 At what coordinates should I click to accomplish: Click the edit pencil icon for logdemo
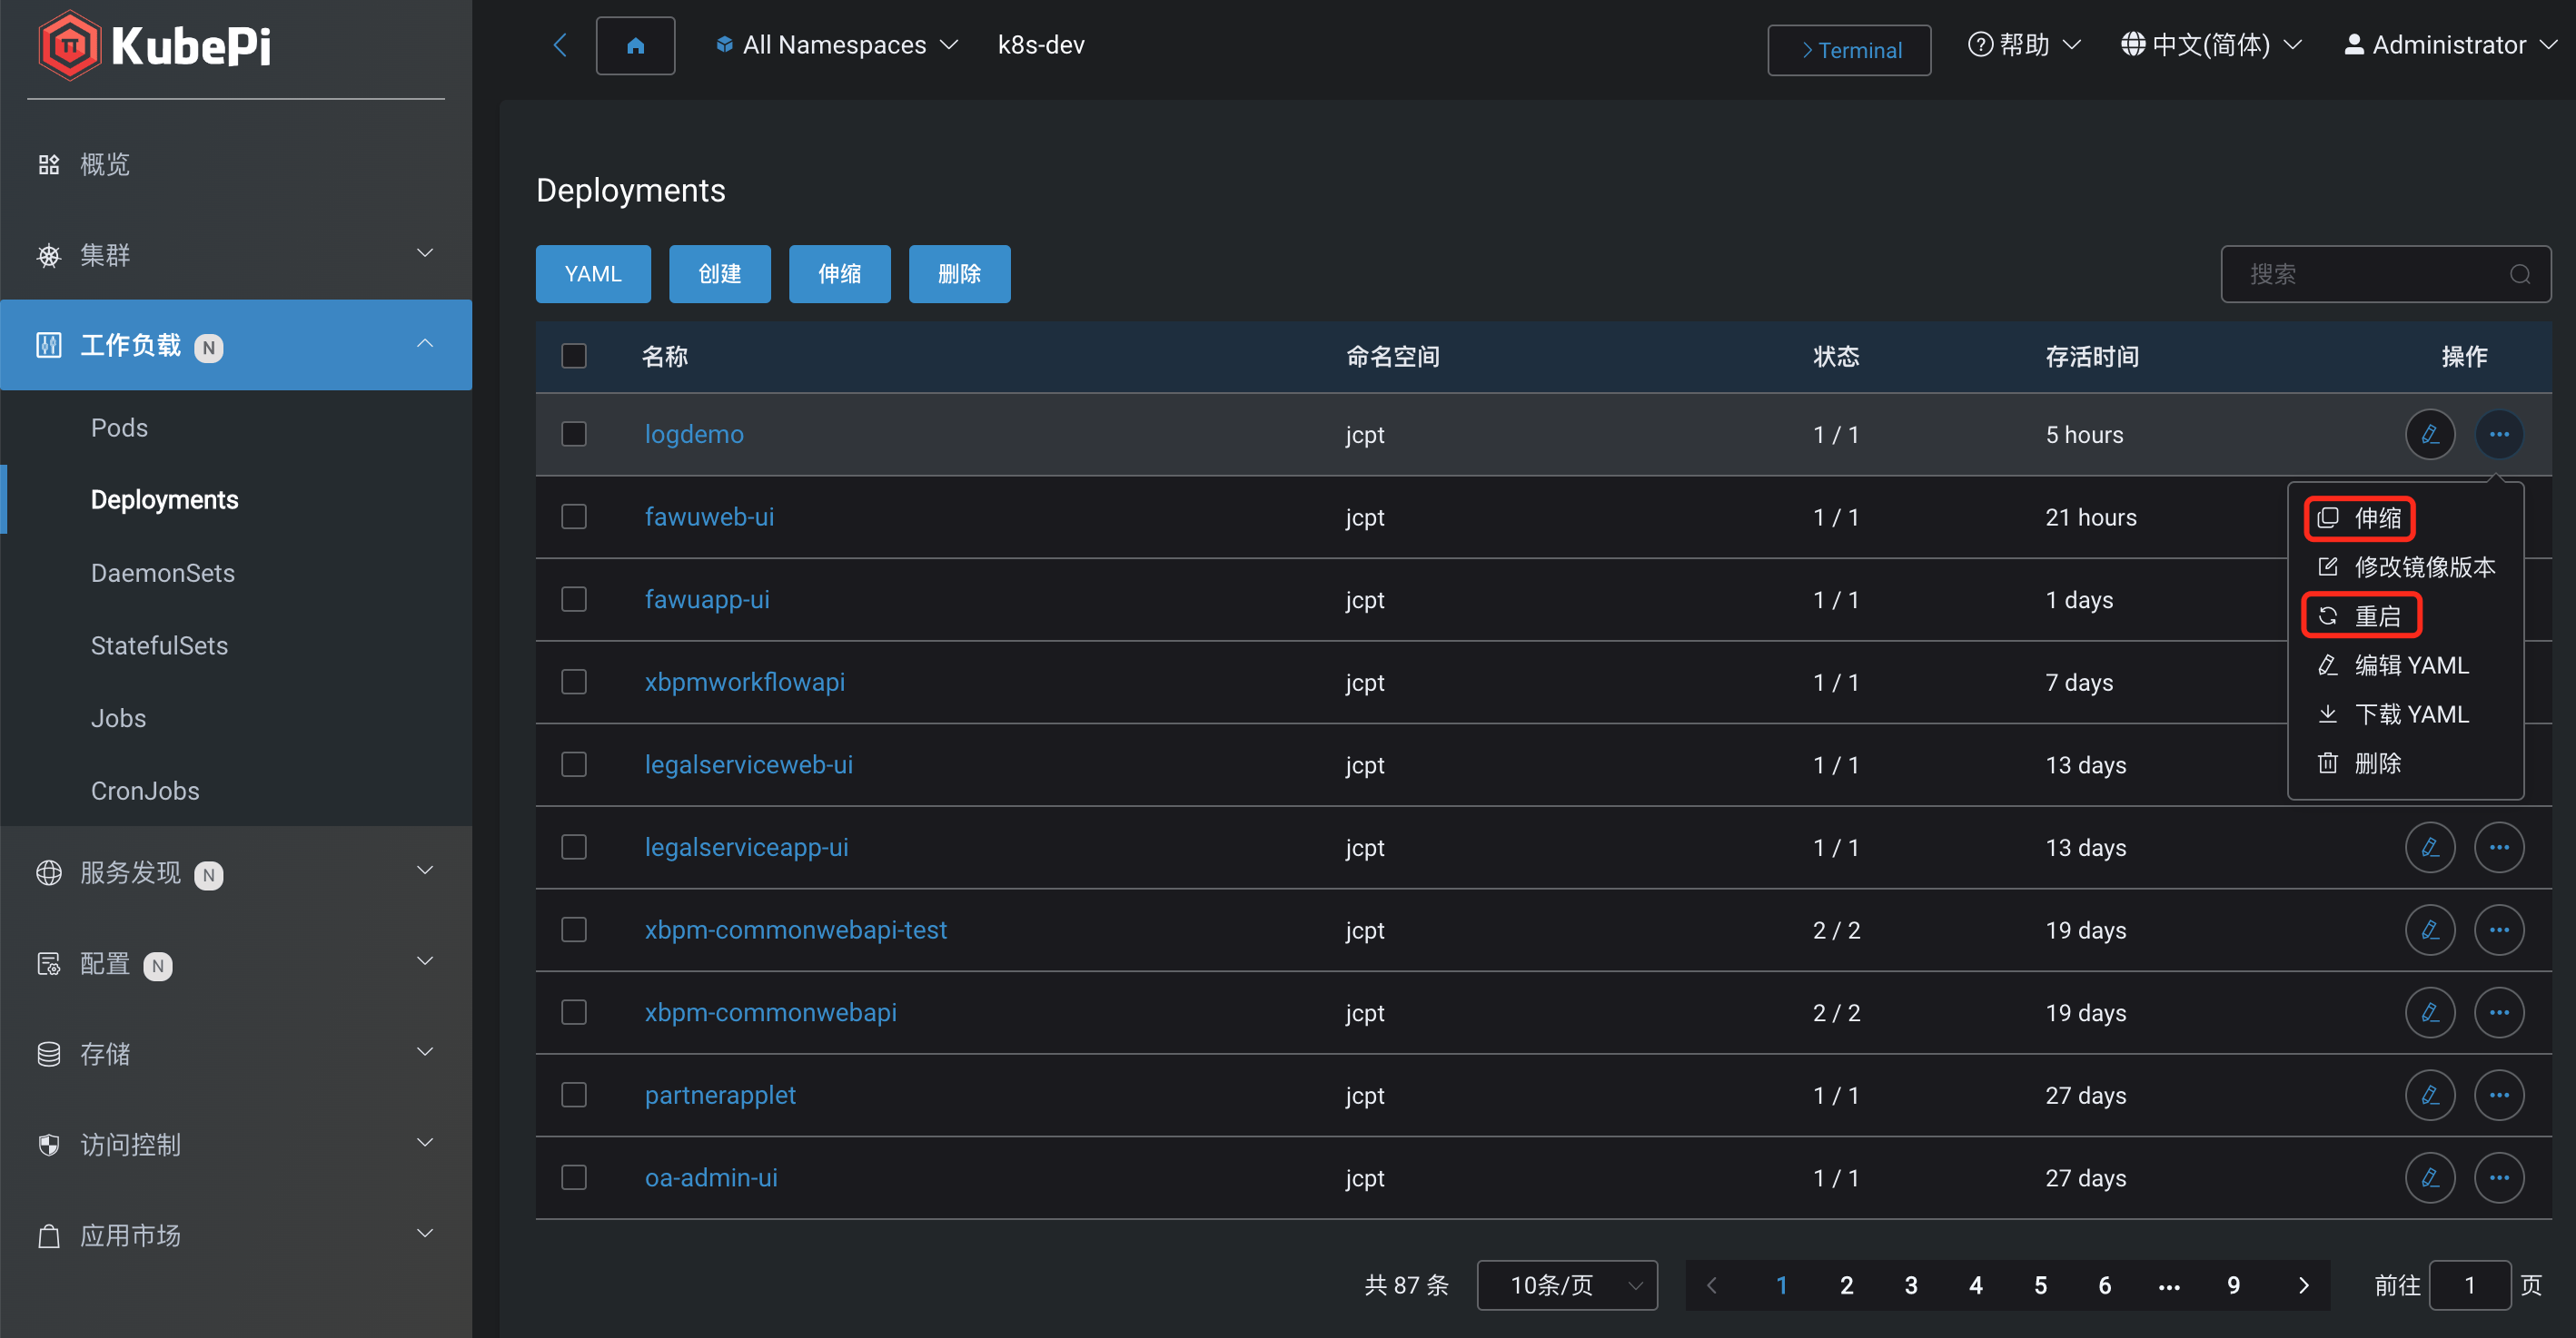tap(2429, 435)
